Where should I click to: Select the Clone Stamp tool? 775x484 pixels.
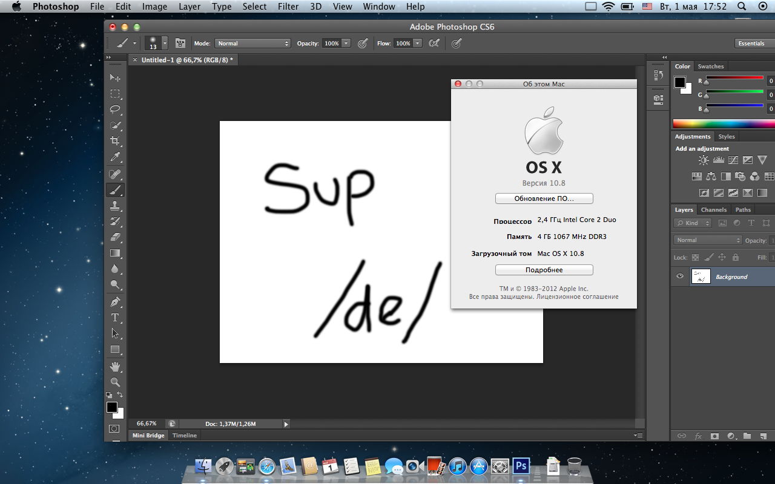[x=114, y=206]
